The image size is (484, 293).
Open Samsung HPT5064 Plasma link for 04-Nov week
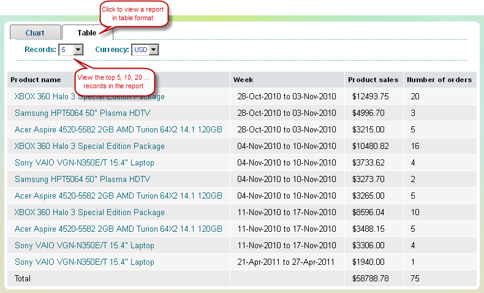82,180
